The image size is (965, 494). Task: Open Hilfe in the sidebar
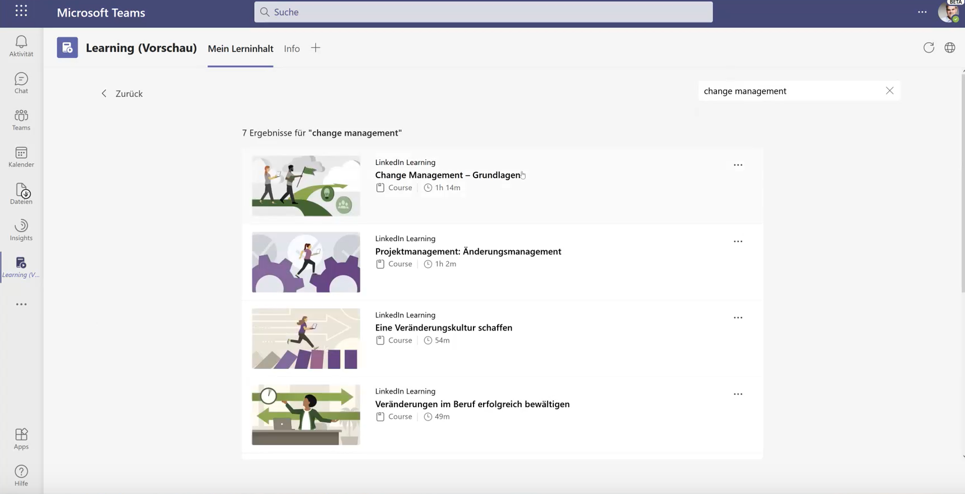pos(21,476)
